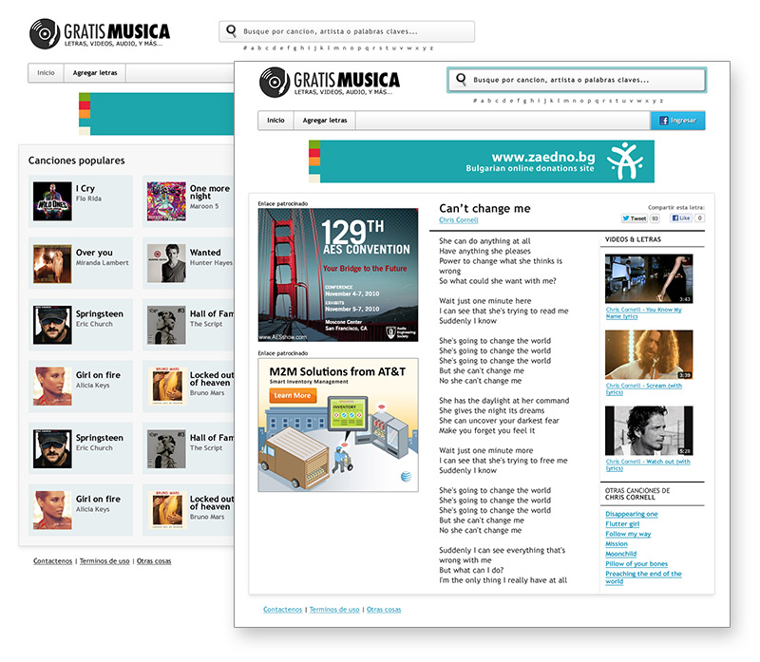
Task: Open Disappearing one song link
Action: click(632, 514)
